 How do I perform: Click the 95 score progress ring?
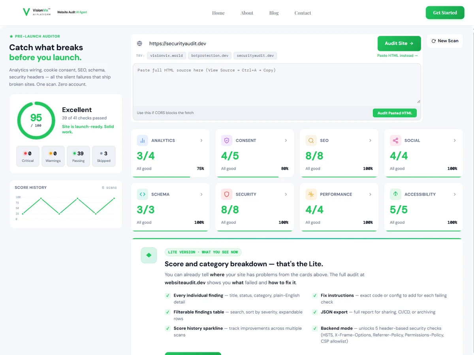pyautogui.click(x=36, y=120)
